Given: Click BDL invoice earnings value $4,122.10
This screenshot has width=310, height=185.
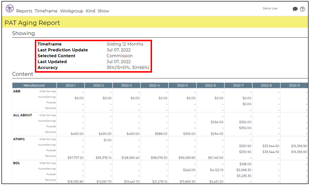Looking at the screenshot, I should pos(217,170).
